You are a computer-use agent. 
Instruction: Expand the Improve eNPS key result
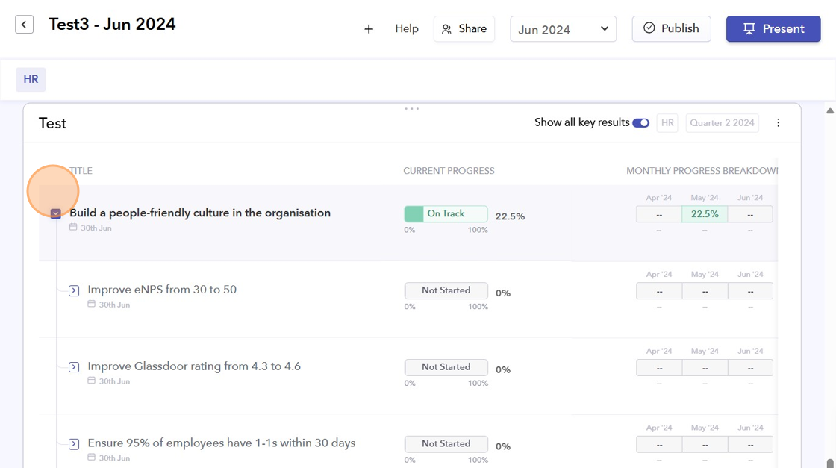pos(74,290)
